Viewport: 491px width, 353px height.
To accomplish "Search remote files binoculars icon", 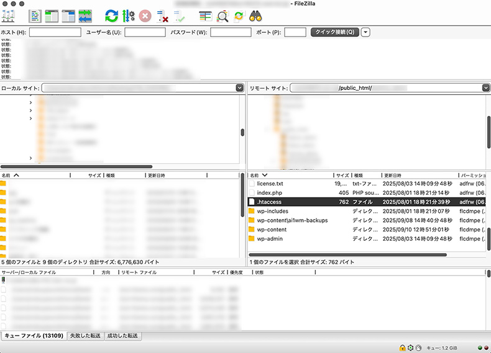I will (x=255, y=16).
